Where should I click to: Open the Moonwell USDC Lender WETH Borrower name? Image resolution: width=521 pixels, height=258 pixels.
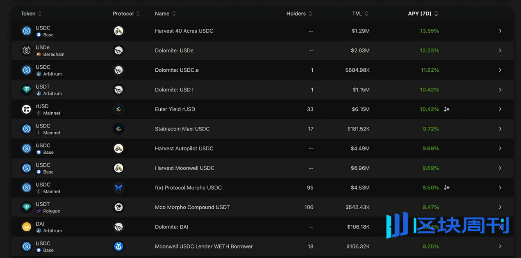point(204,247)
